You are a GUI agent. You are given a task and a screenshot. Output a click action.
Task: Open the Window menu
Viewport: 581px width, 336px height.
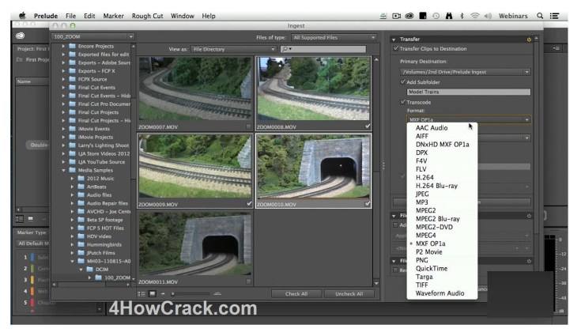(183, 16)
